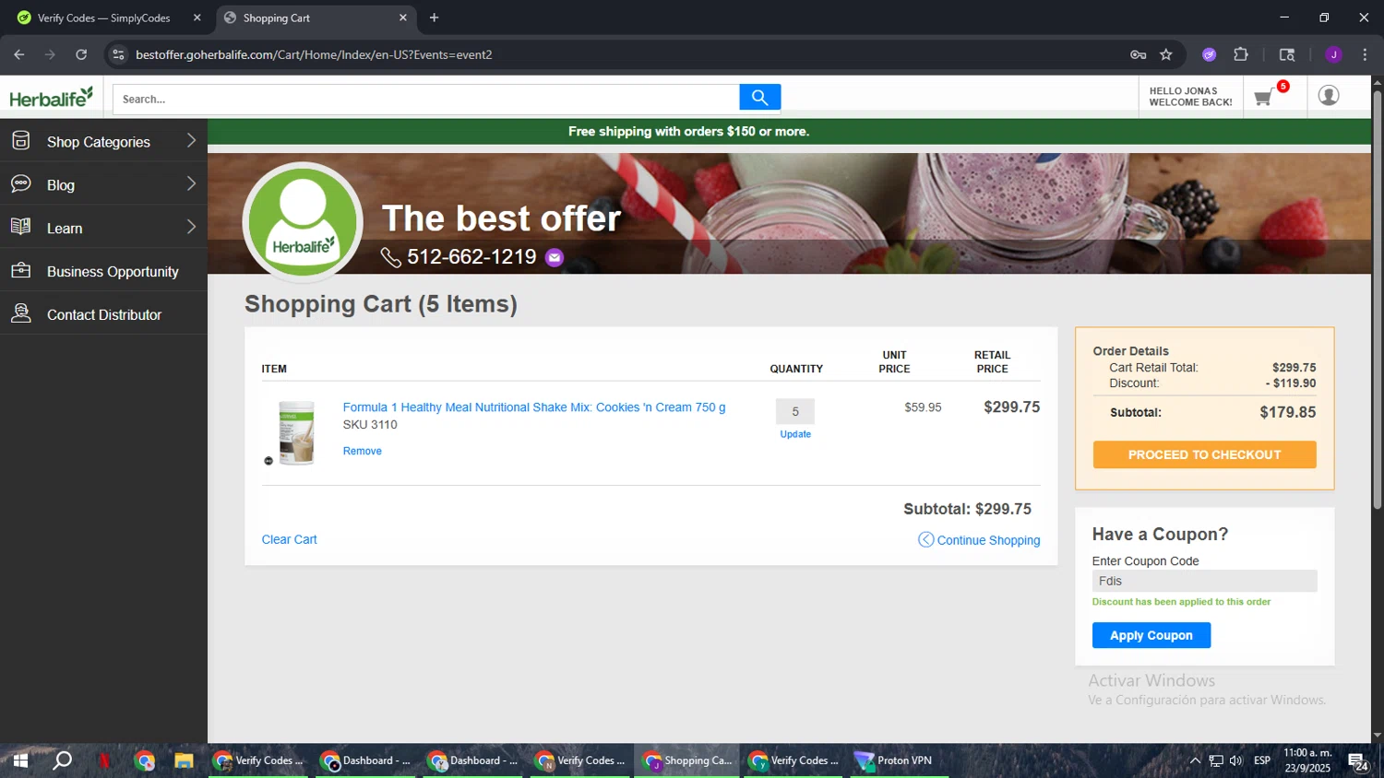Click the Contact Distributor person icon
This screenshot has width=1384, height=778.
tap(20, 313)
